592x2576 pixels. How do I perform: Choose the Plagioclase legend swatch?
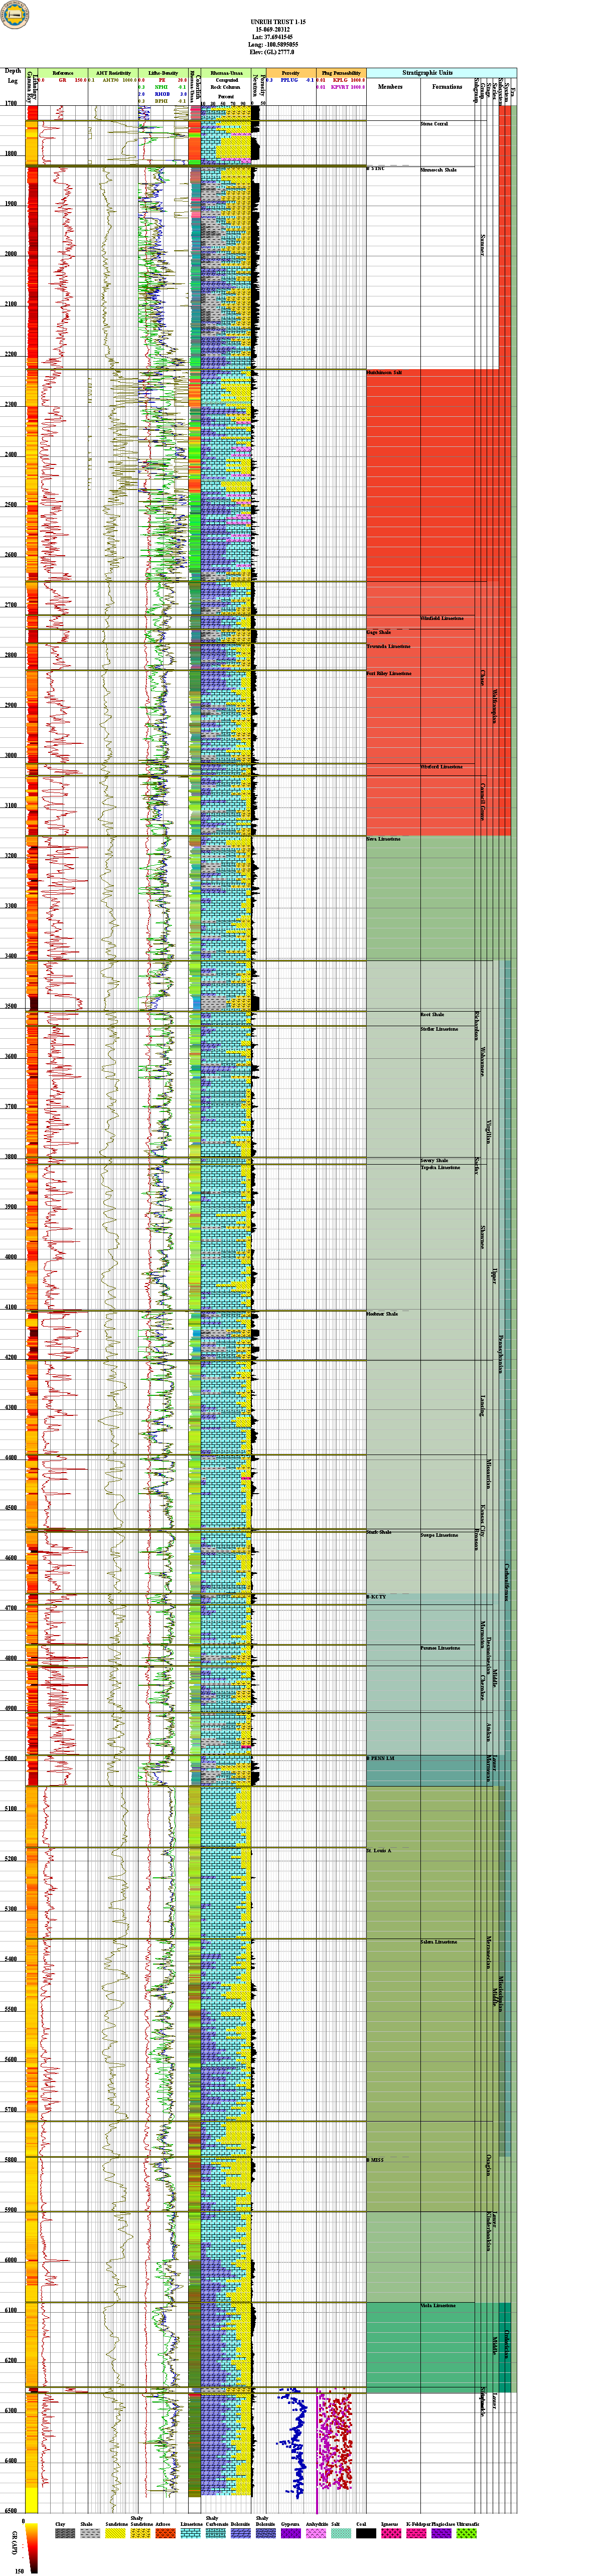tap(441, 2534)
